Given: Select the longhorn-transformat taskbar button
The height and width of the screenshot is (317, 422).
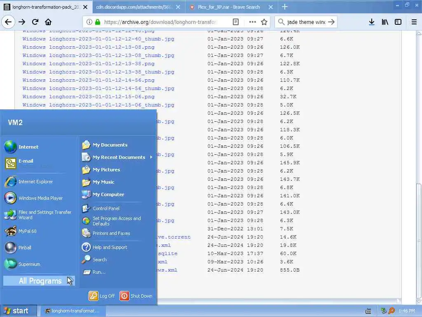Looking at the screenshot, I should click(72, 311).
